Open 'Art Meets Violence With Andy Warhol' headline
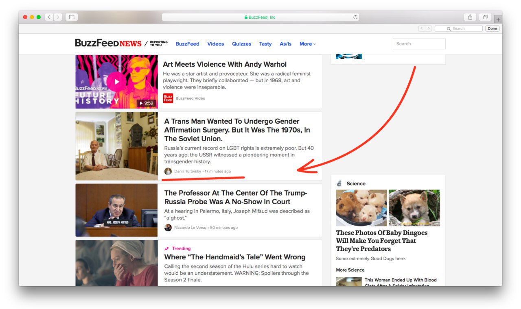 tap(225, 64)
